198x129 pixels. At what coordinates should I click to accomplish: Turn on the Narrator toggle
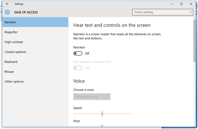pyautogui.click(x=78, y=53)
